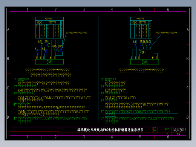Select the drawing number "MLKZ011"
196x147 pixels.
pos(179,130)
